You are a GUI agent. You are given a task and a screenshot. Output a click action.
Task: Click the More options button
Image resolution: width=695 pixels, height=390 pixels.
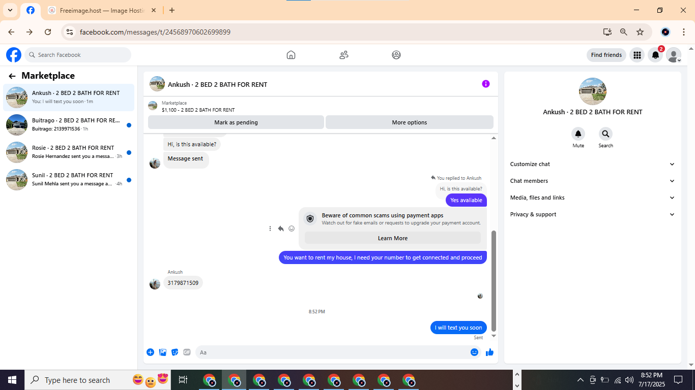tap(410, 122)
